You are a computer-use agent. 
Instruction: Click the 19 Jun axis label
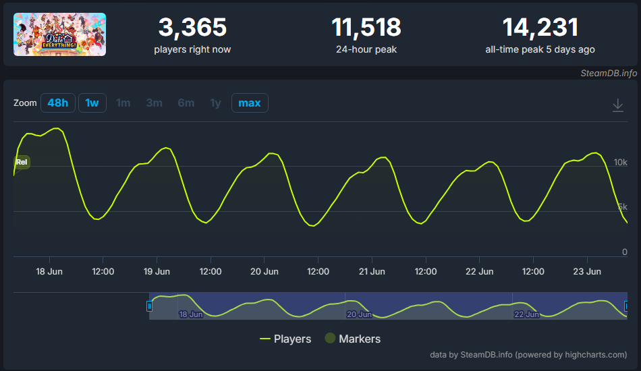click(x=157, y=272)
